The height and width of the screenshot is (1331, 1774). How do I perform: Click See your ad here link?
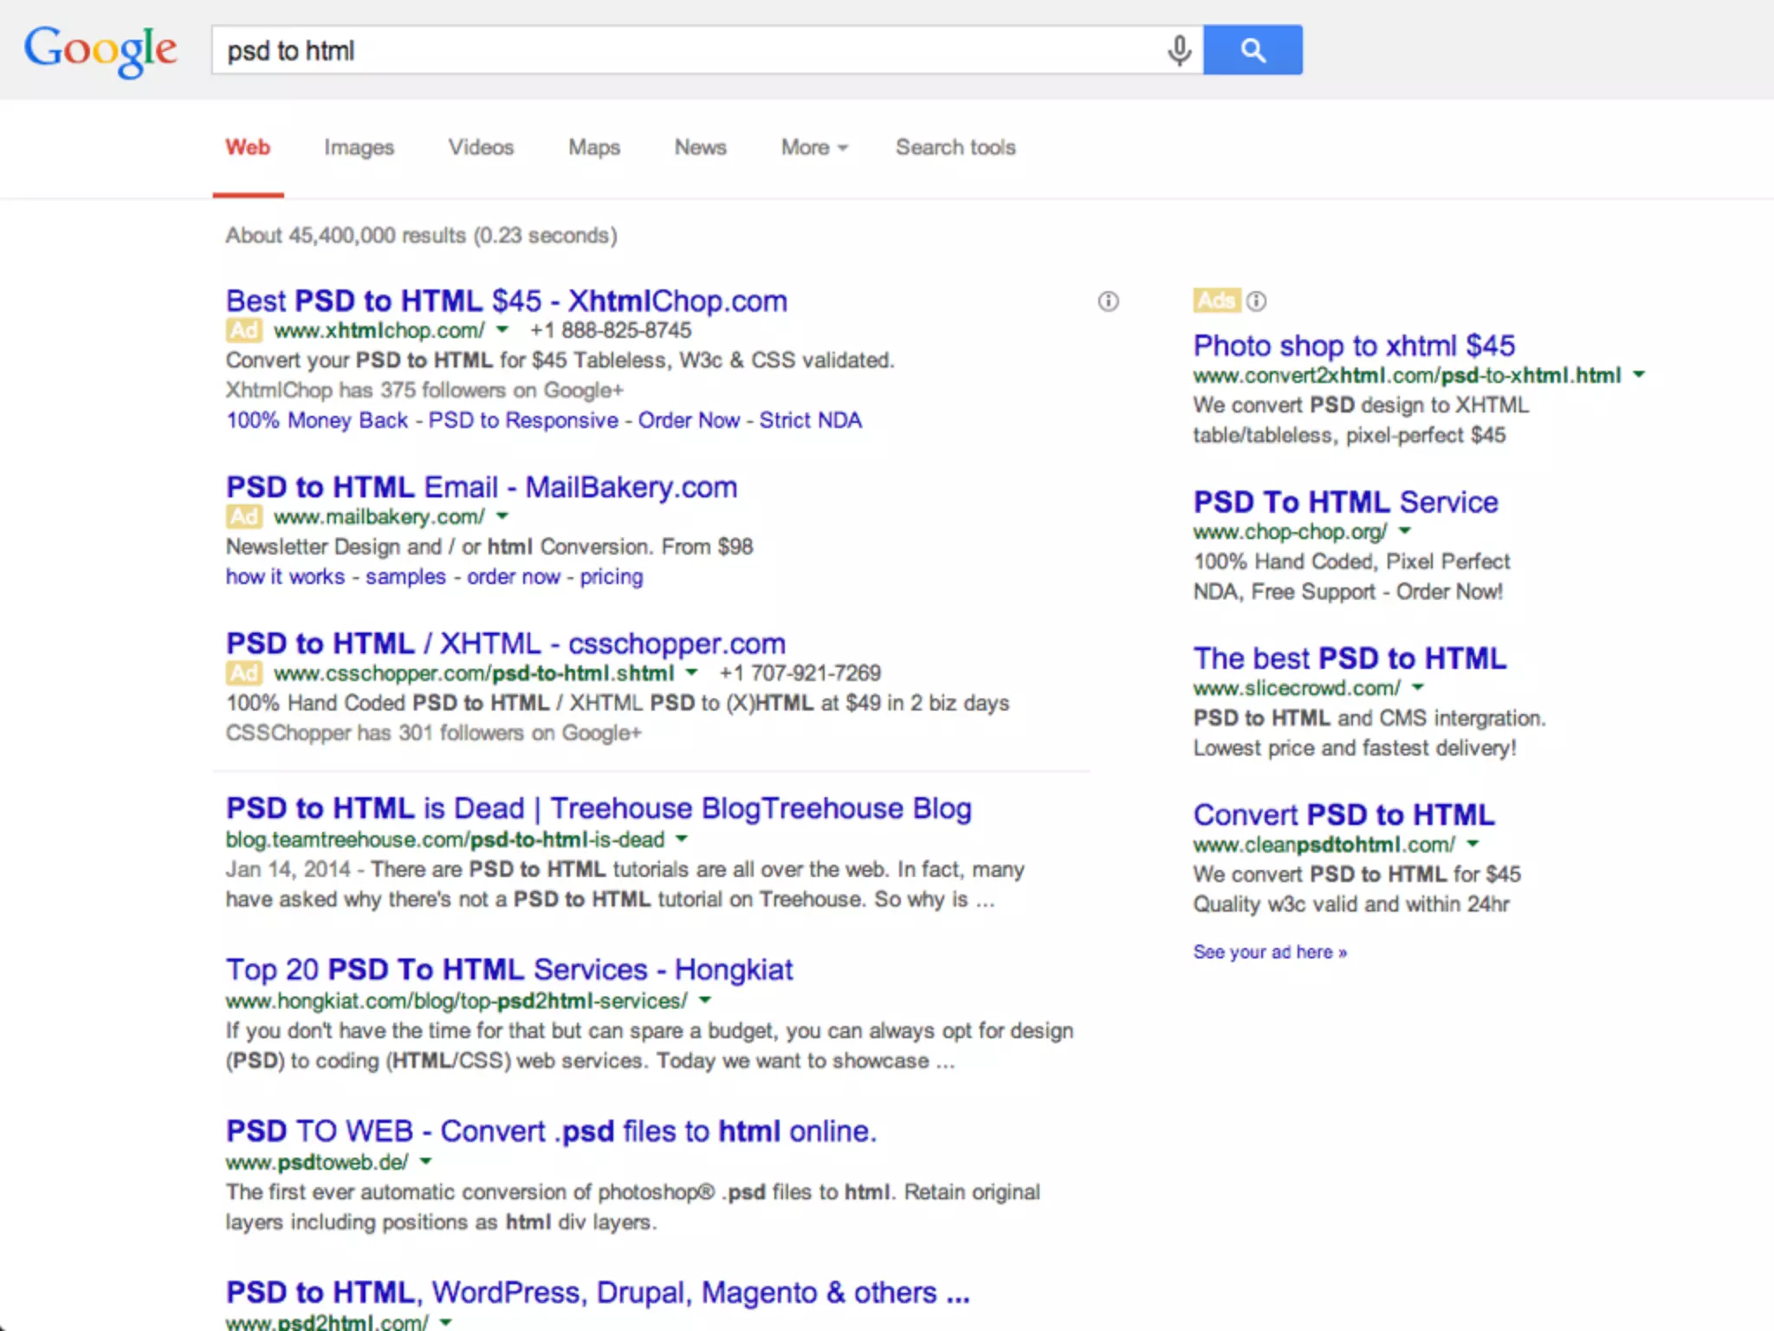pos(1269,951)
